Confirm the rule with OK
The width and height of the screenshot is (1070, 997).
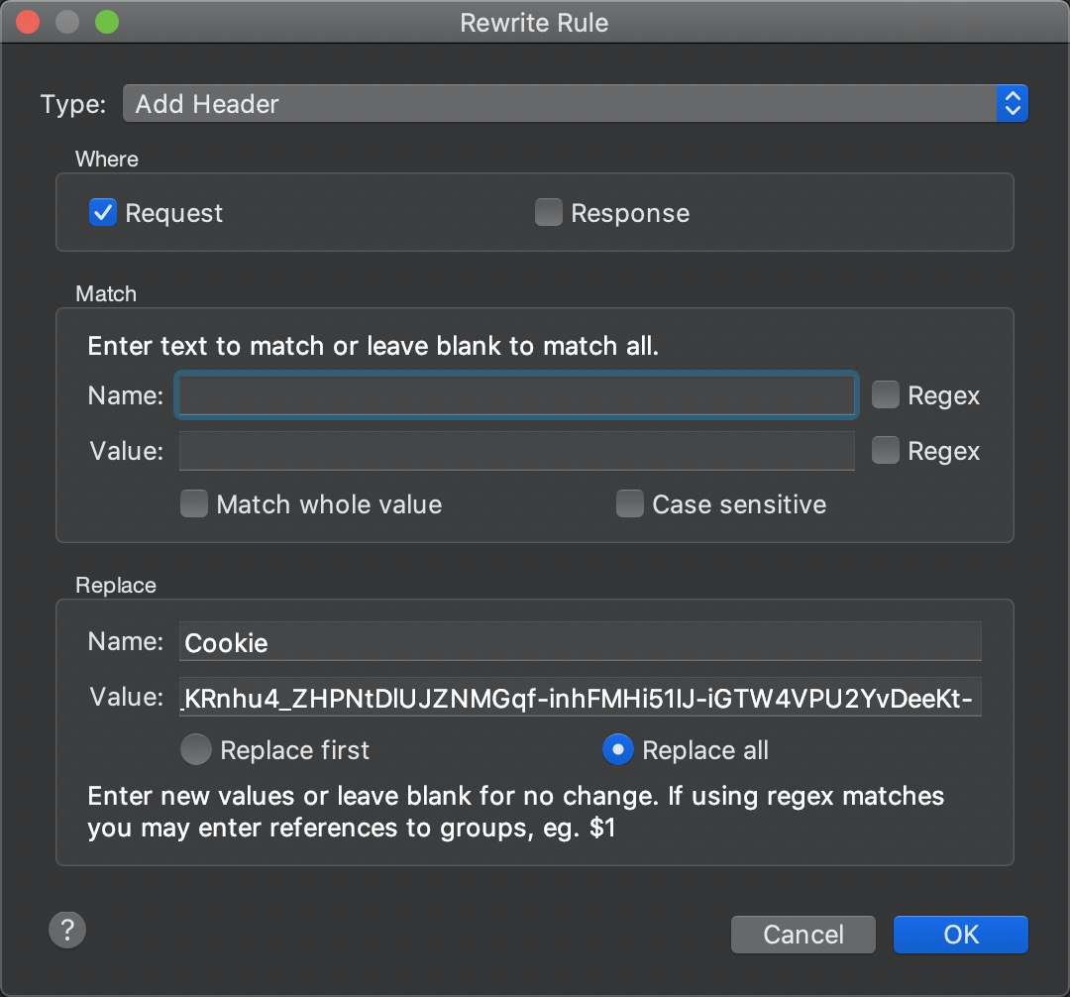coord(961,935)
